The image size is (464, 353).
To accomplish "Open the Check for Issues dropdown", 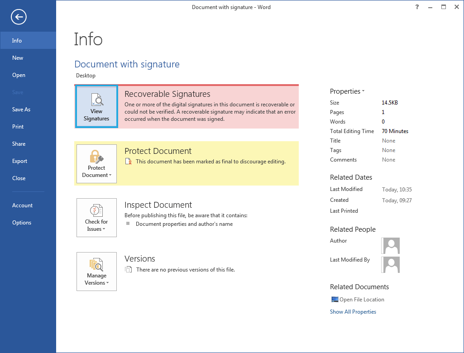I will point(96,218).
